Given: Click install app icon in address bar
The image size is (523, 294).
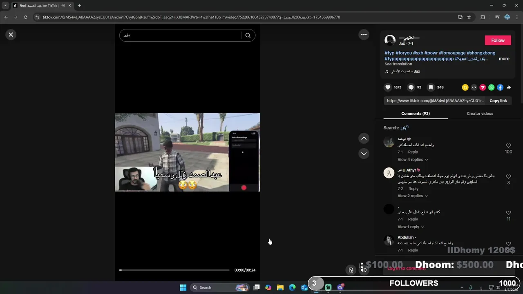Looking at the screenshot, I should point(460,17).
